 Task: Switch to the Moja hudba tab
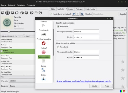click(90, 9)
